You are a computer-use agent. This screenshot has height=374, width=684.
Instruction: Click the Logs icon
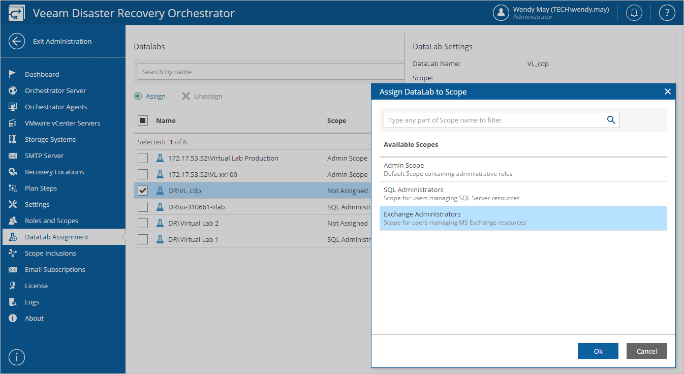click(x=13, y=302)
